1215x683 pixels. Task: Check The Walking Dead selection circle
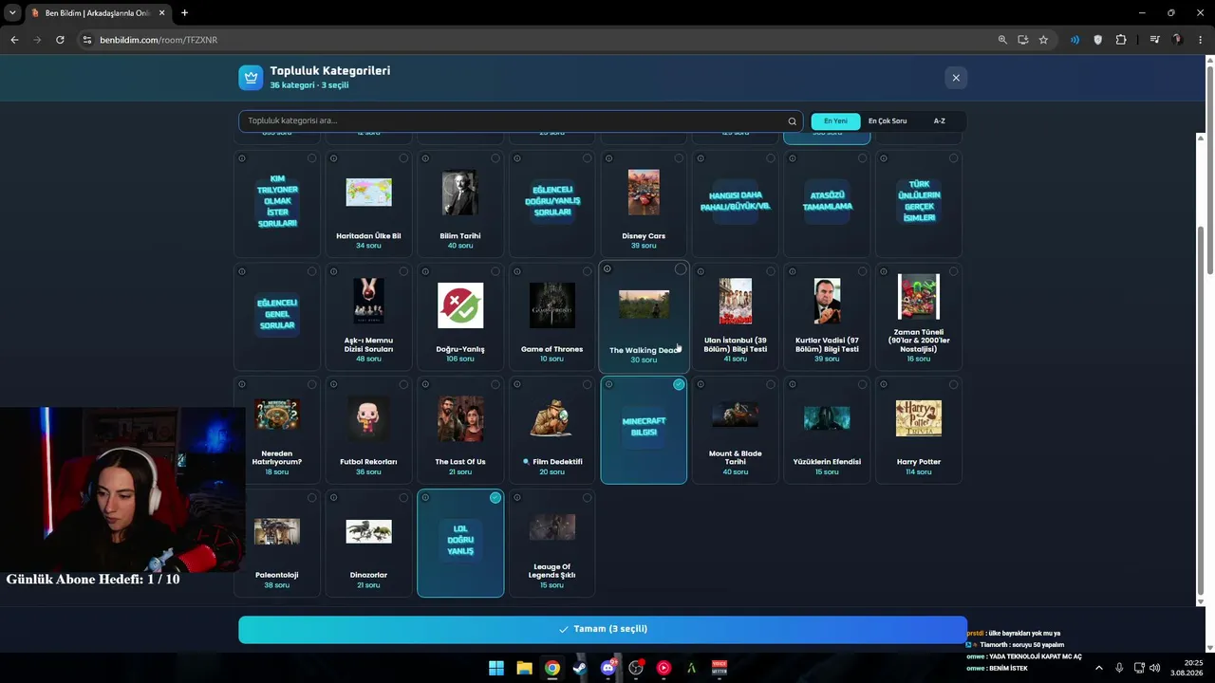coord(681,269)
